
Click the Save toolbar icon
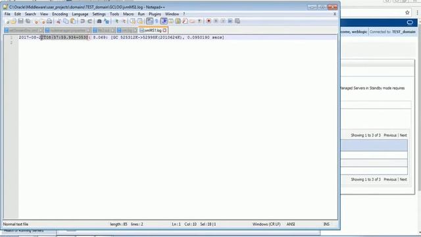tap(20, 21)
